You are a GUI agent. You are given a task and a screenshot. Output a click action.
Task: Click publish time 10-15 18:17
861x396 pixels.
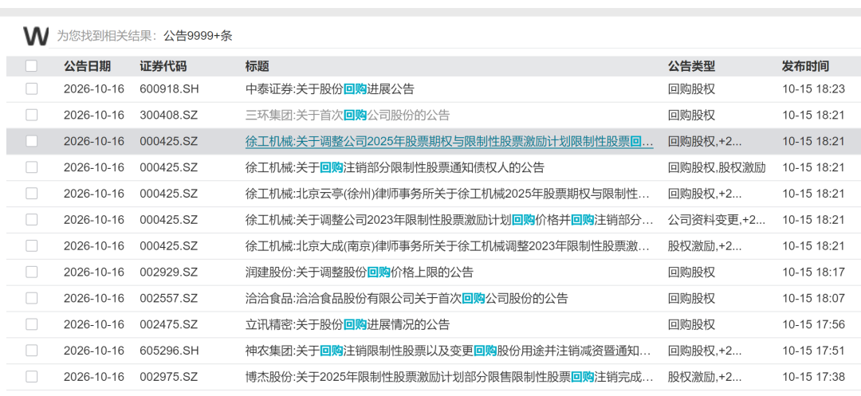[813, 272]
